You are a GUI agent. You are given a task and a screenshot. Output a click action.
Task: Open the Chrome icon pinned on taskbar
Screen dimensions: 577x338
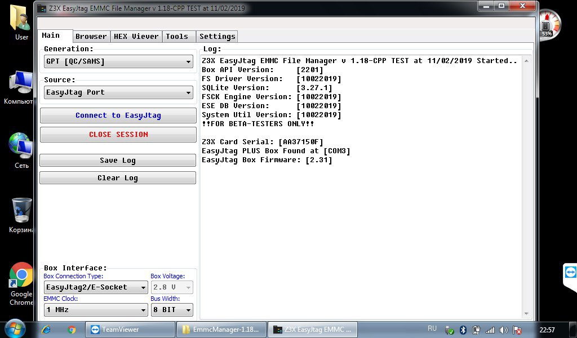coord(72,330)
